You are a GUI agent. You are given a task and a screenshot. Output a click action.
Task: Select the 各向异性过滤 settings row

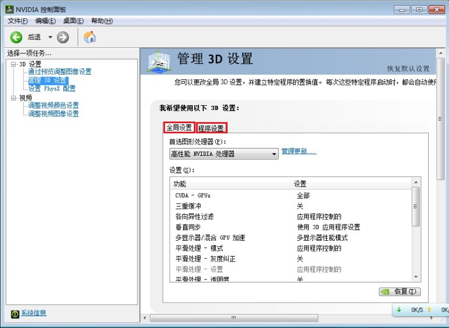(x=291, y=217)
